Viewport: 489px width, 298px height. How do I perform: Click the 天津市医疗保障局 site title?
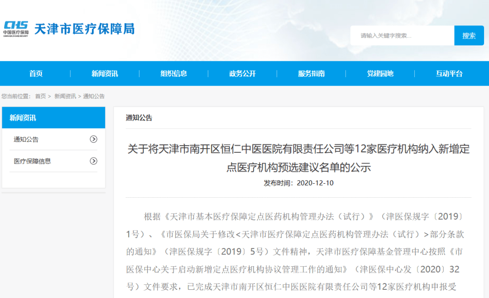(85, 29)
